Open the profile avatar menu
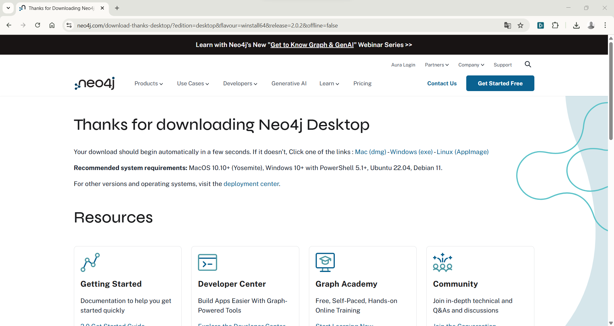This screenshot has width=614, height=326. (591, 25)
